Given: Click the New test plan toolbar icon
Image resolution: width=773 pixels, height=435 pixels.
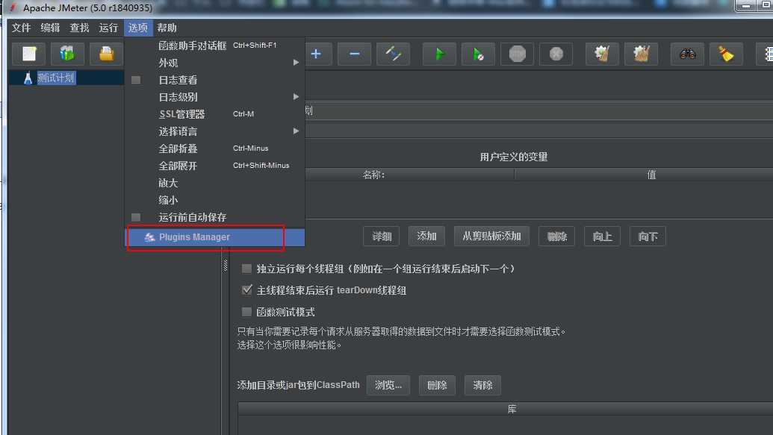Looking at the screenshot, I should tap(29, 54).
